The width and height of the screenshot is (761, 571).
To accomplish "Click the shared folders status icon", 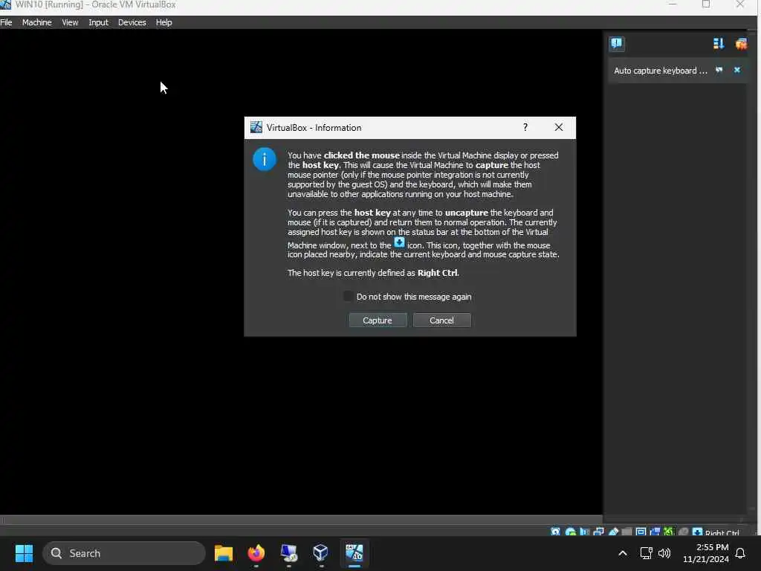I will pyautogui.click(x=627, y=532).
